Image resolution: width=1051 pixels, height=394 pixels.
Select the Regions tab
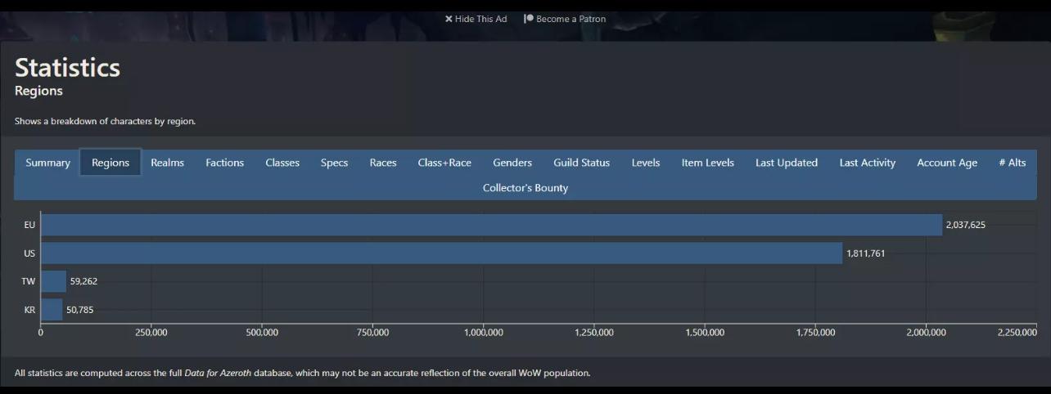tap(111, 163)
